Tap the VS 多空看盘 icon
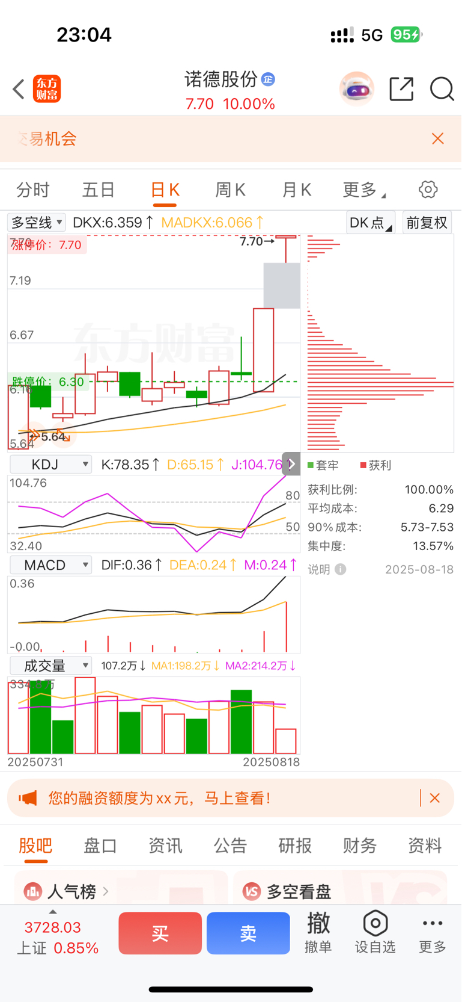462x1002 pixels. point(252,891)
